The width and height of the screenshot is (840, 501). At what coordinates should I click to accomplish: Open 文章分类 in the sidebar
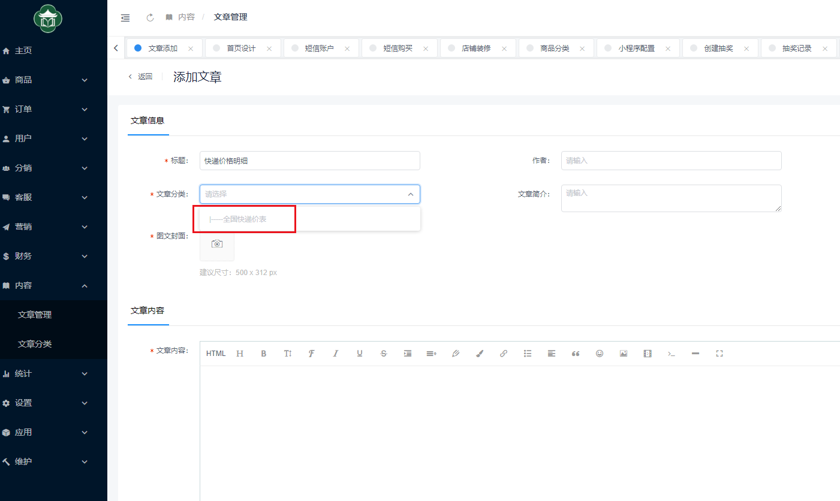click(x=35, y=344)
